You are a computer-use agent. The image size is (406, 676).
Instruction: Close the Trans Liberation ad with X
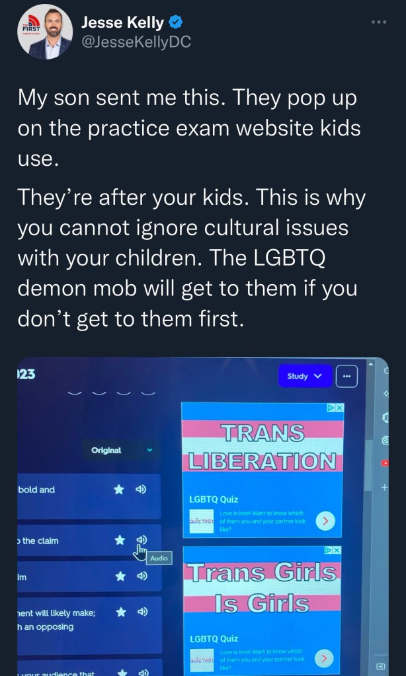pyautogui.click(x=340, y=408)
